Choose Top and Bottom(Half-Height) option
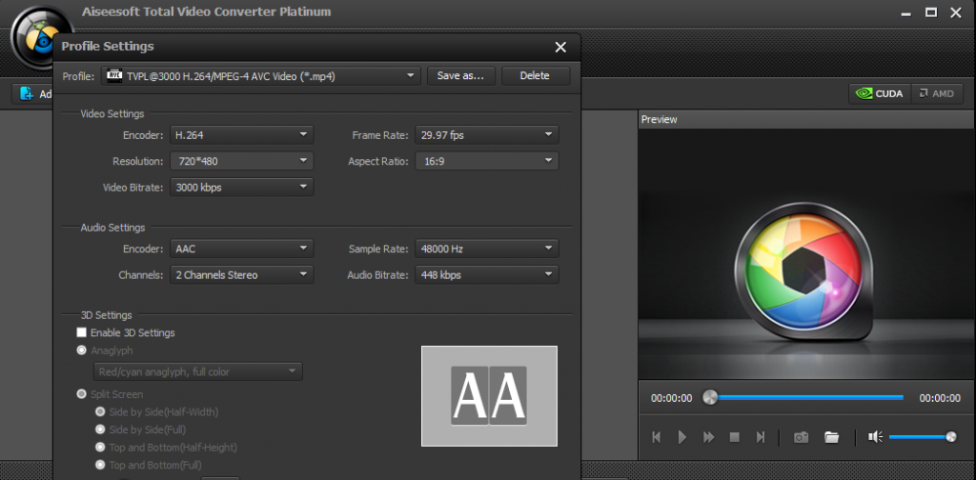This screenshot has height=480, width=976. click(100, 447)
